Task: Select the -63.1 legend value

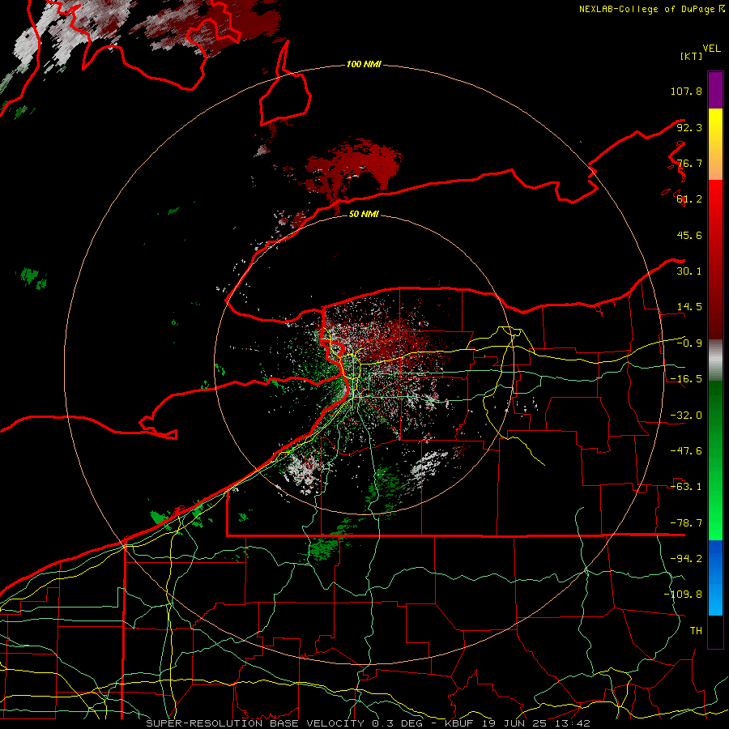Action: (686, 487)
